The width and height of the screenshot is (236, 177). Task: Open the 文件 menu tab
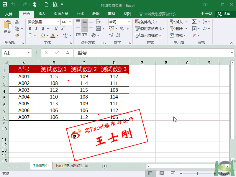[x=9, y=14]
